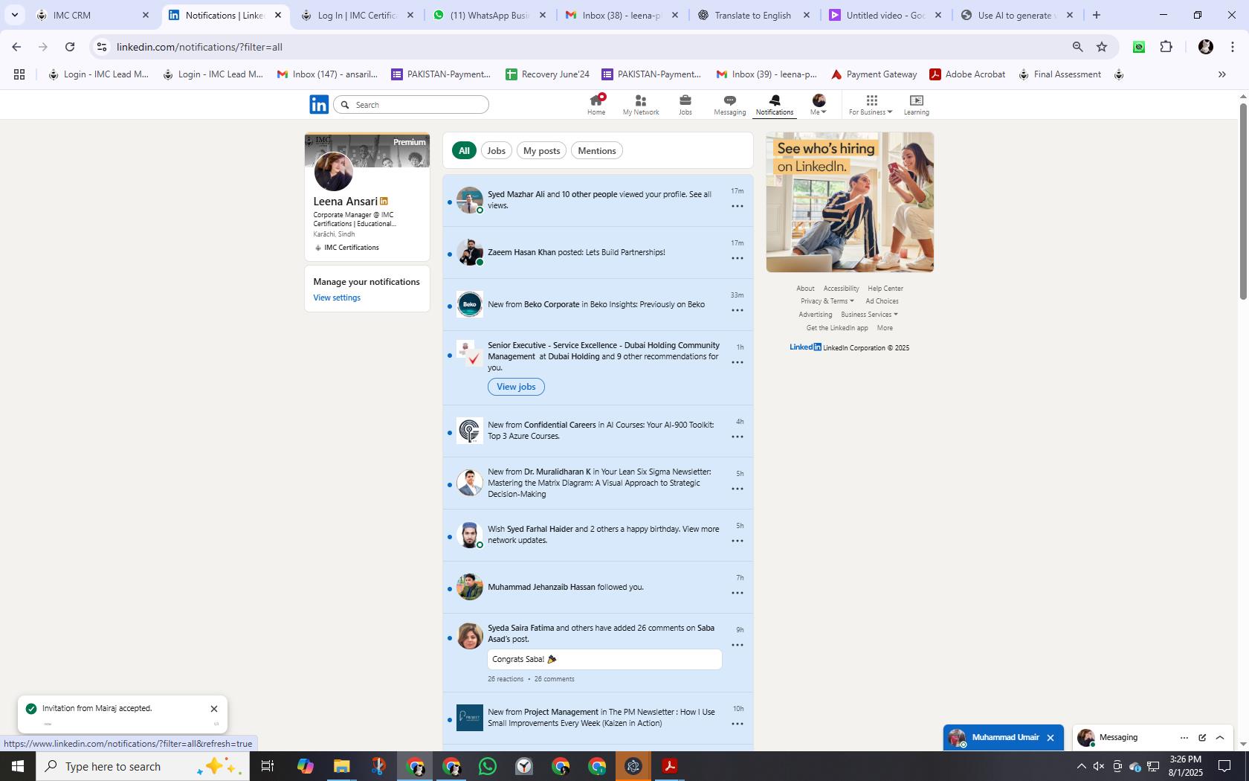Click Congrats Saba comment preview
This screenshot has width=1249, height=781.
coord(604,659)
